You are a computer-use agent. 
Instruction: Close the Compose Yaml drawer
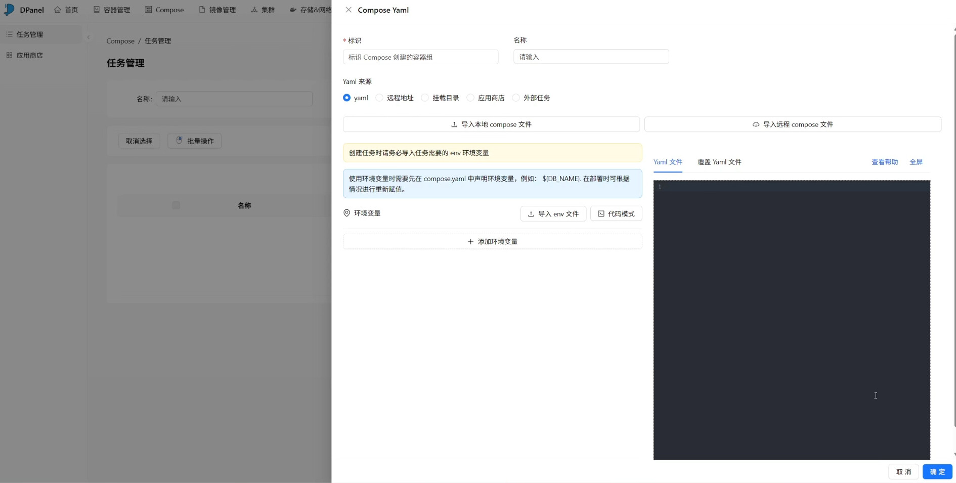coord(349,10)
